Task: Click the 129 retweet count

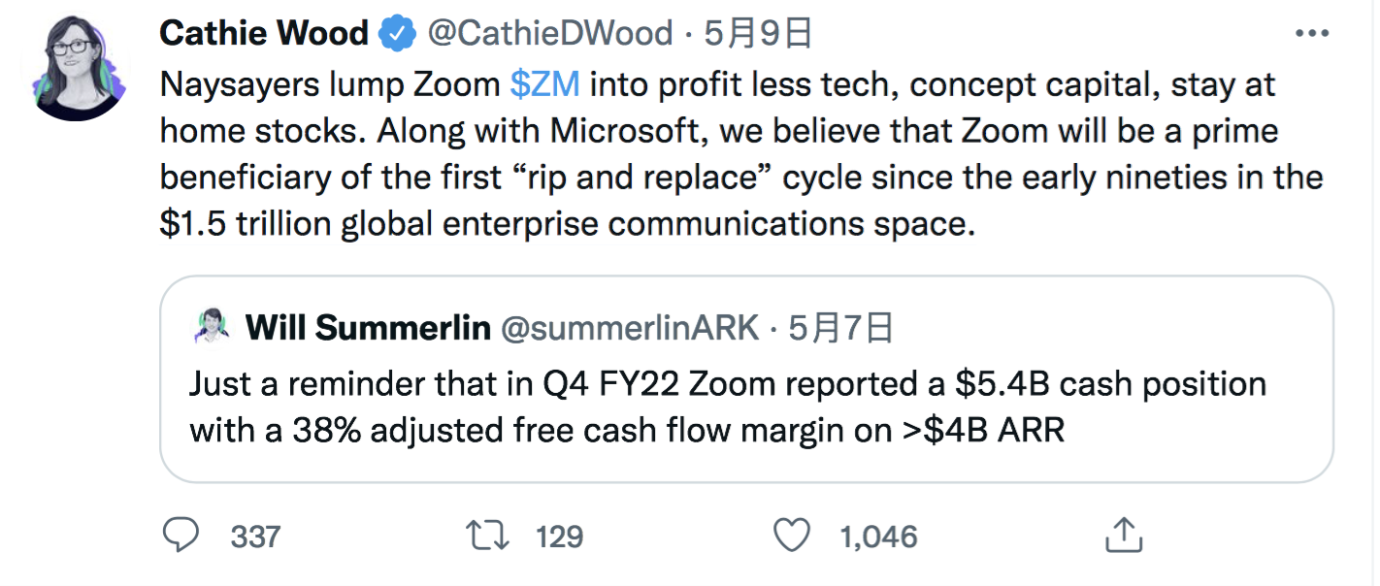Action: click(559, 537)
